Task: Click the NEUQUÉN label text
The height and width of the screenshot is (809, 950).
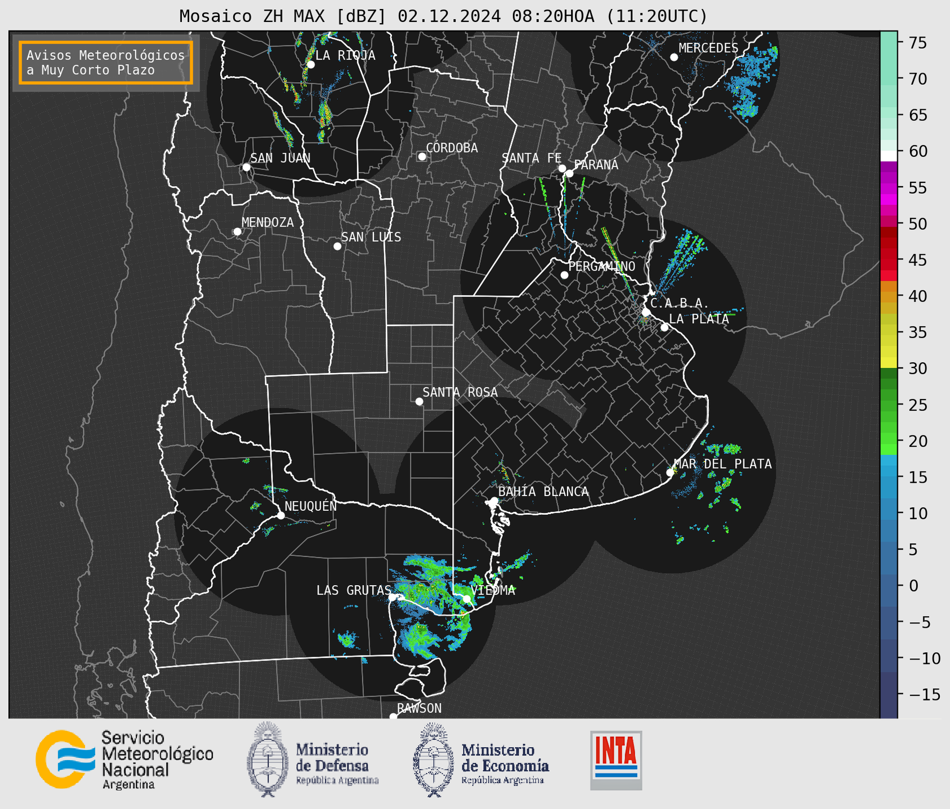Action: pos(311,506)
